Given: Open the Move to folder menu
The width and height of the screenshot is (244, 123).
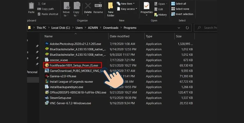Looking at the screenshot, I should coord(66,10).
